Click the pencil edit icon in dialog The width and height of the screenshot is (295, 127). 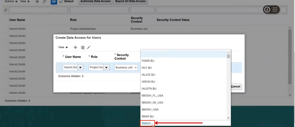pyautogui.click(x=89, y=47)
